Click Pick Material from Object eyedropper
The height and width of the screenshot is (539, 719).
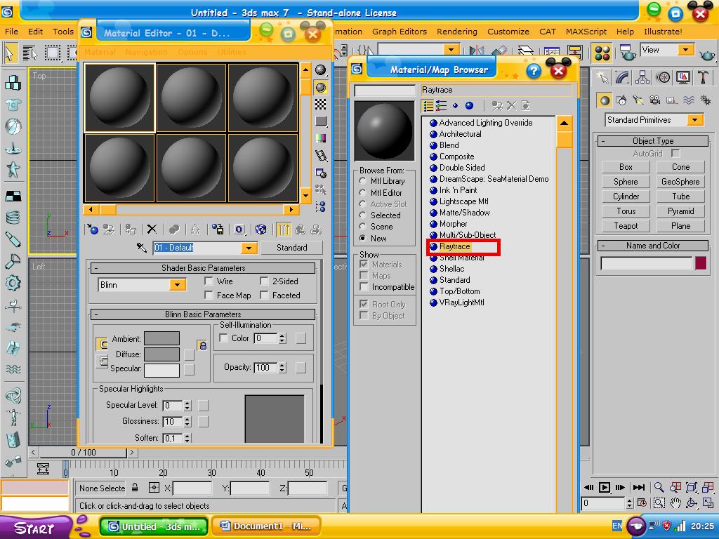tap(142, 248)
